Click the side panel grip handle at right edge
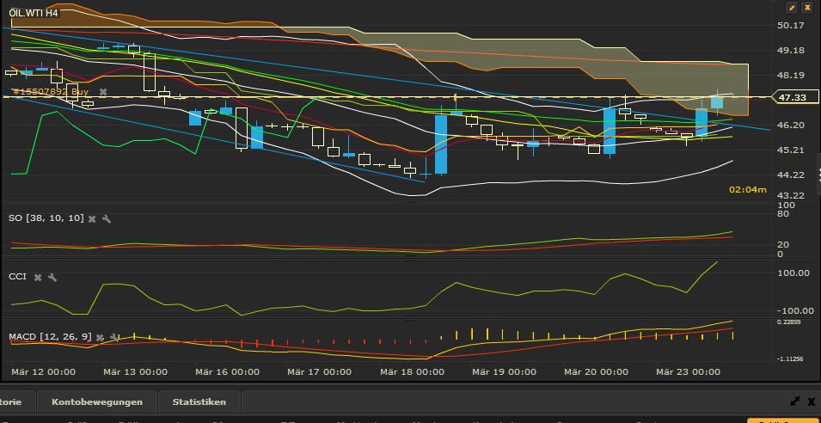This screenshot has height=423, width=821. [x=819, y=175]
